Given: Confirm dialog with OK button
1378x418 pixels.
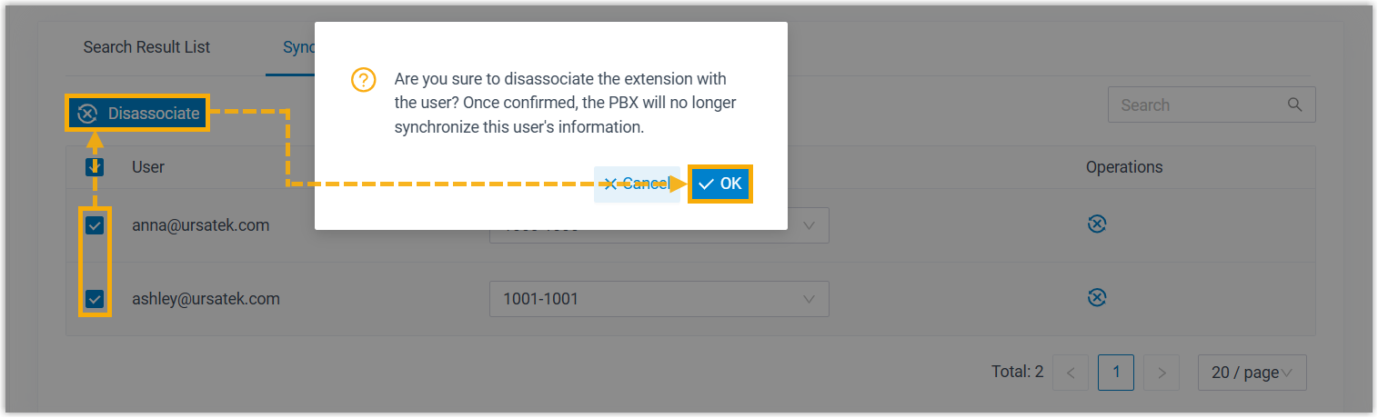Looking at the screenshot, I should pos(720,184).
